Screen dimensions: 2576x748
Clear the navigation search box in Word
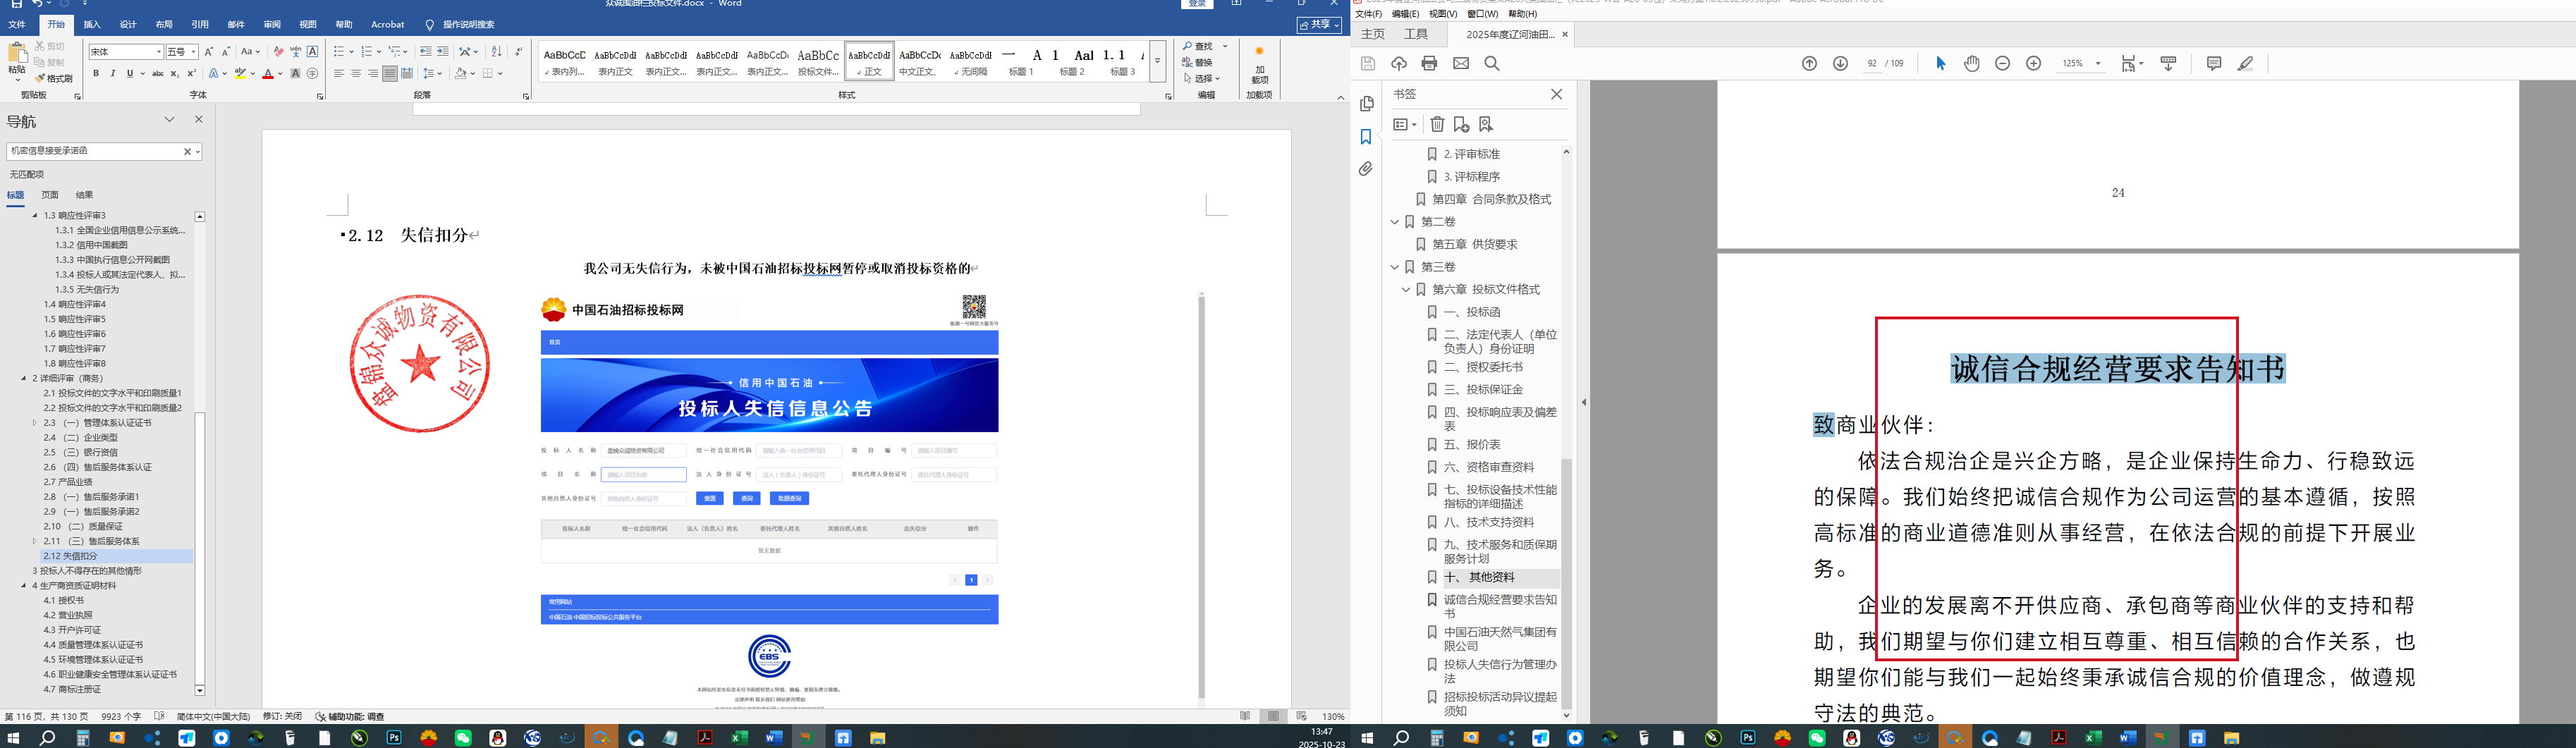[x=187, y=152]
